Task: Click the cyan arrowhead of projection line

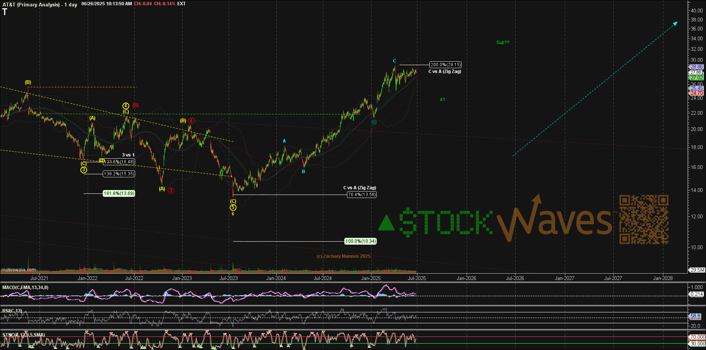Action: pos(675,24)
